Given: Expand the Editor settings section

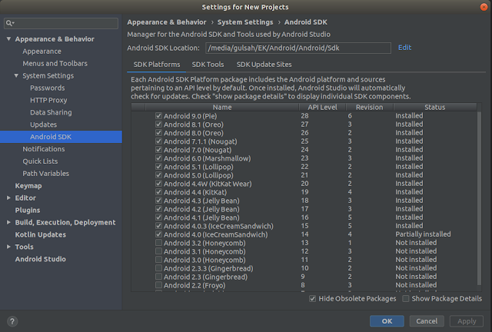Looking at the screenshot, I should (x=8, y=198).
